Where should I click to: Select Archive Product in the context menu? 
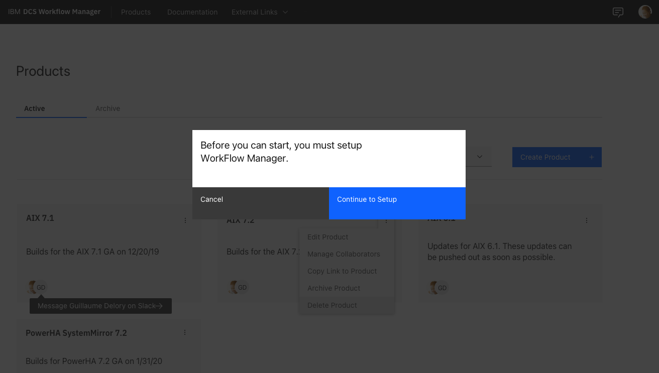coord(347,288)
